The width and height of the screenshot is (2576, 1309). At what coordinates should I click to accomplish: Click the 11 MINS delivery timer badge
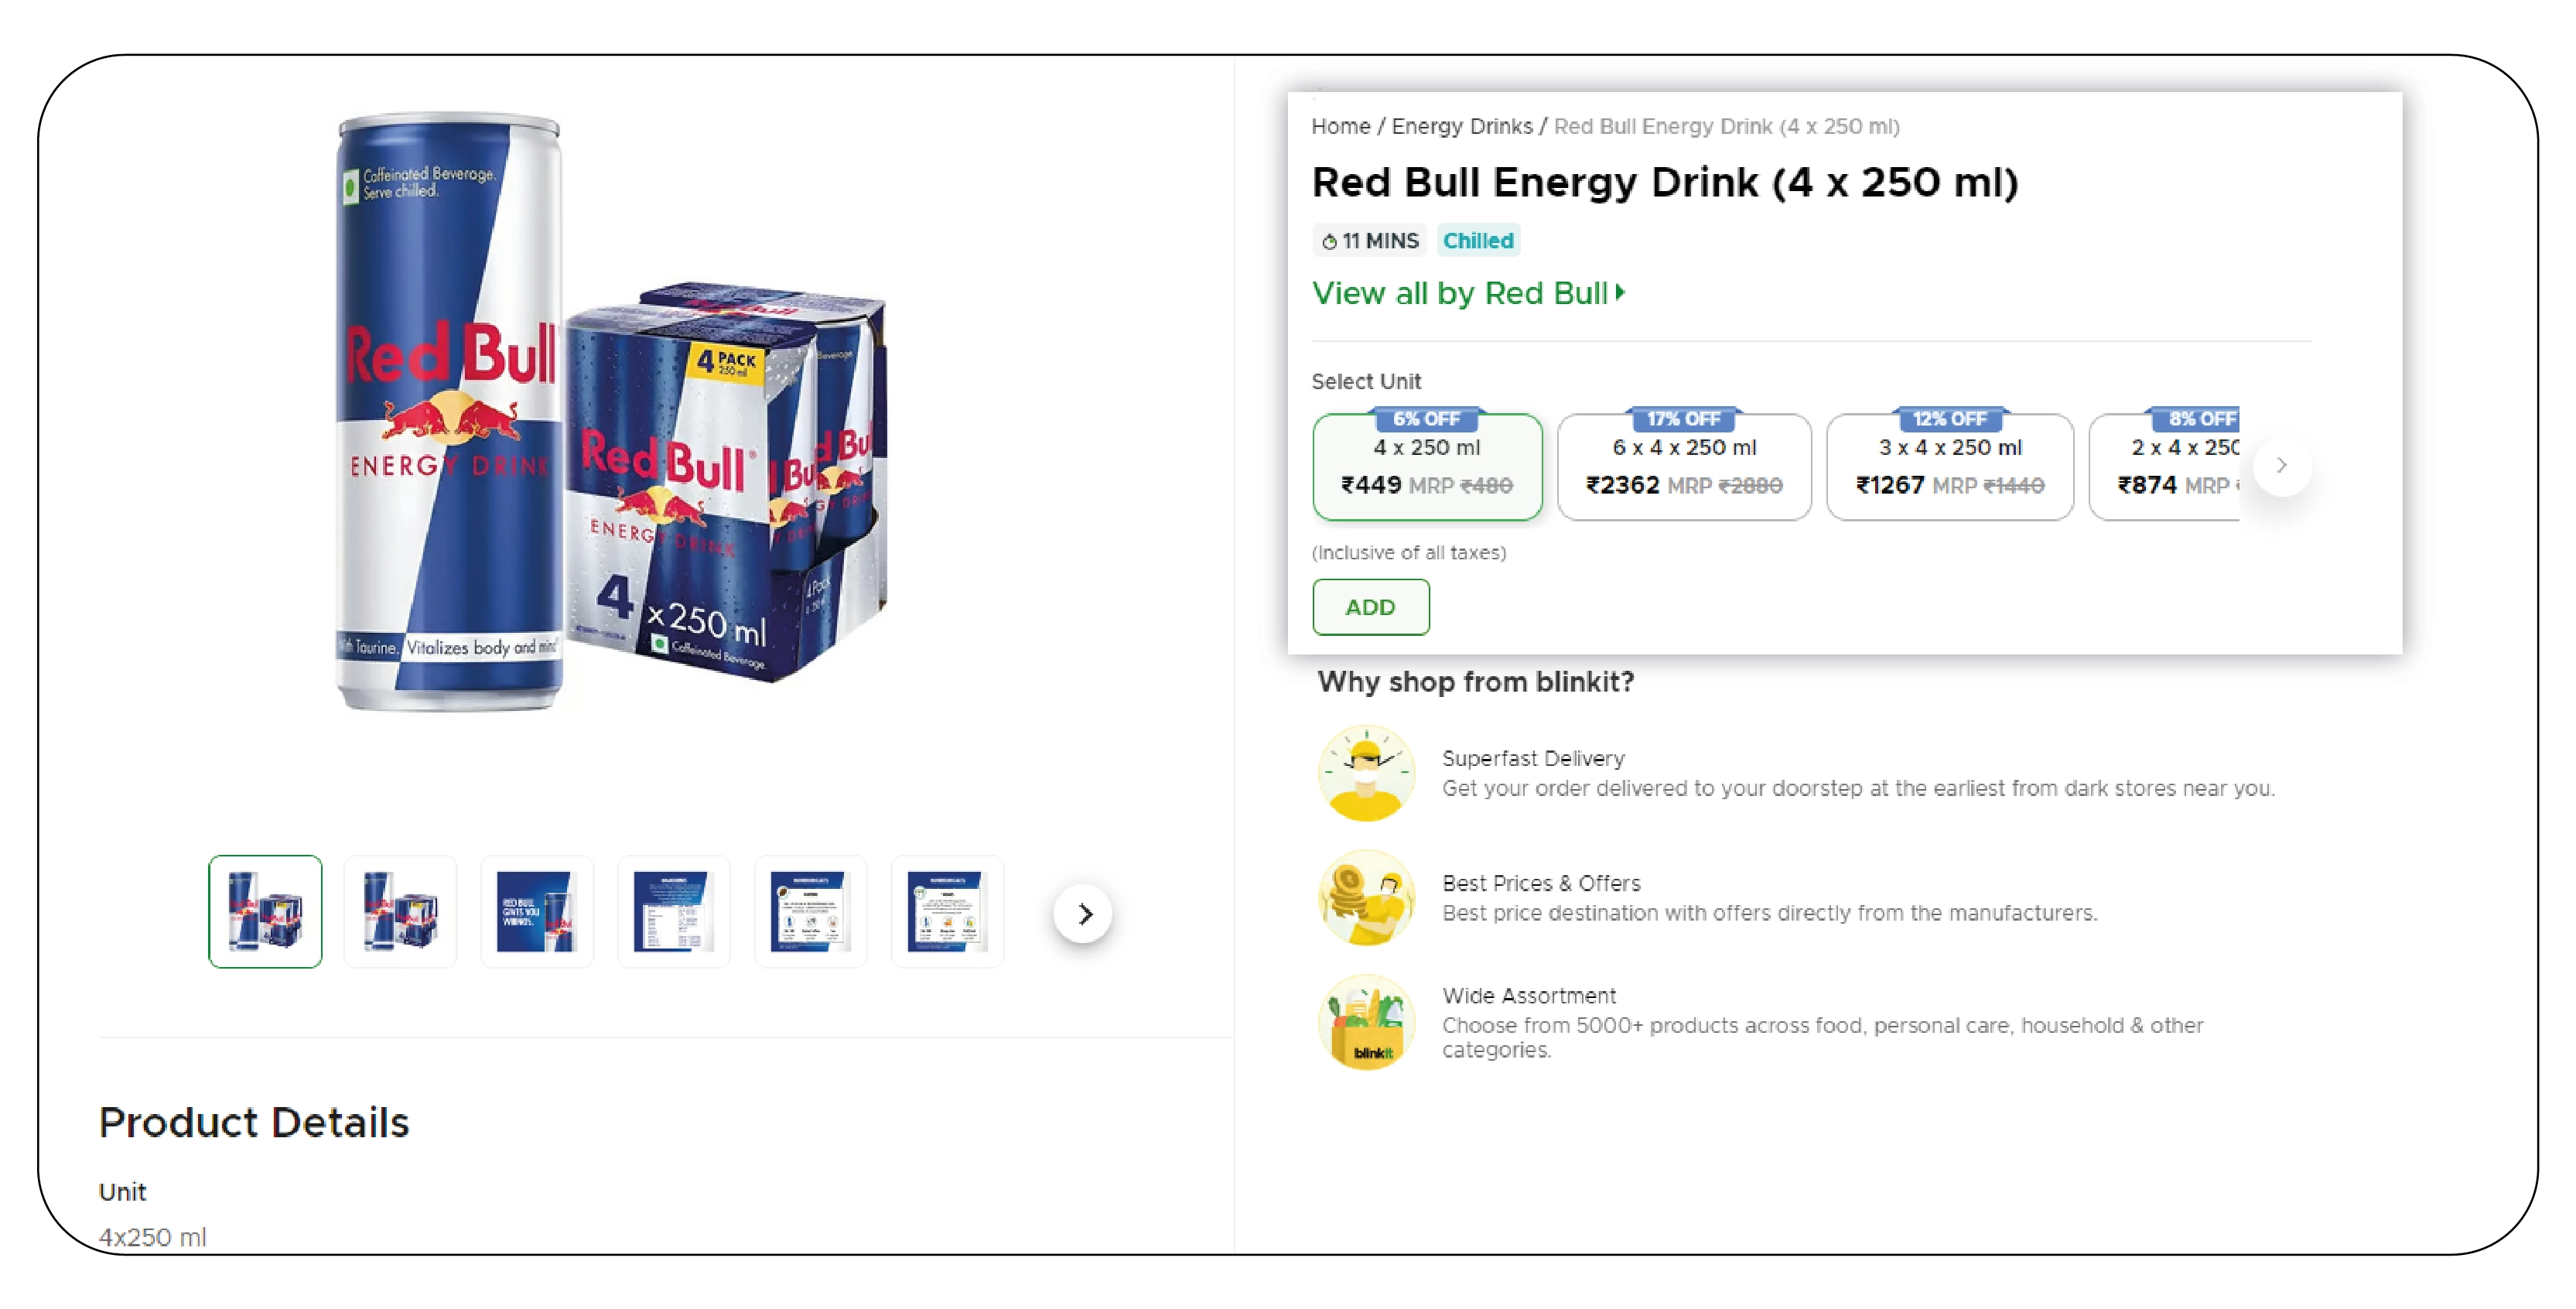[x=1370, y=241]
